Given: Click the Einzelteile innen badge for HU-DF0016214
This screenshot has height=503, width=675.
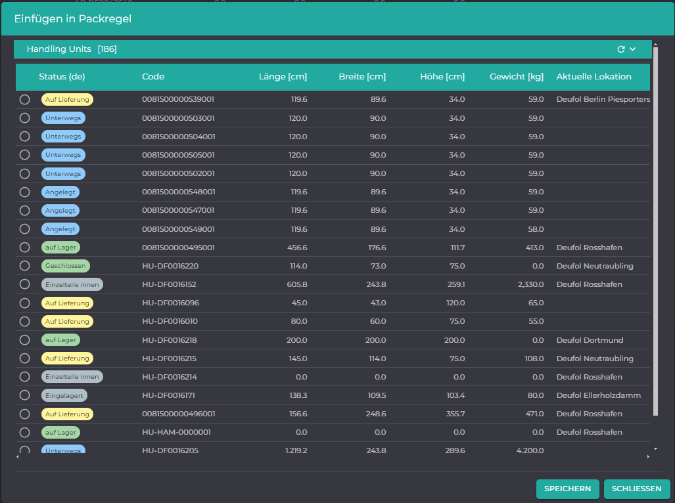Looking at the screenshot, I should tap(72, 377).
